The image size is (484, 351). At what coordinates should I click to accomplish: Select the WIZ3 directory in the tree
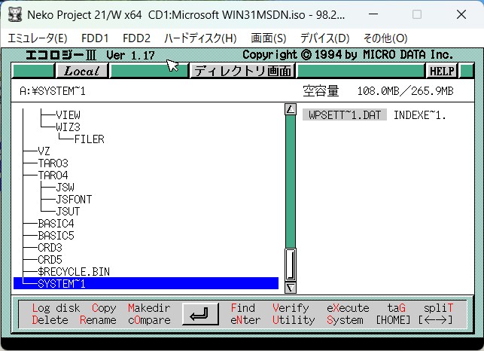(68, 127)
